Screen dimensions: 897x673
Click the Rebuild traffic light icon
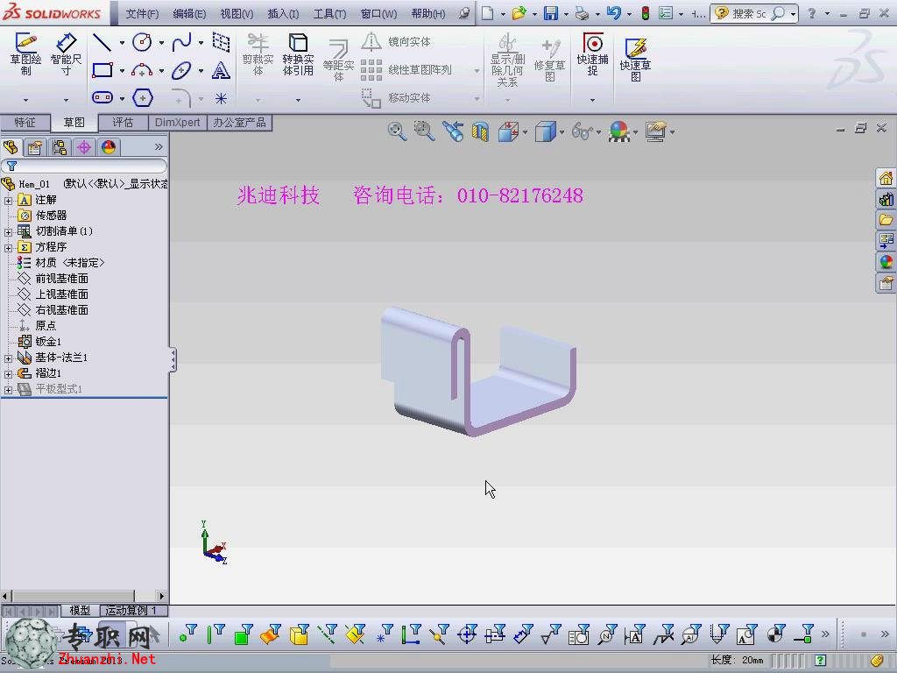646,13
